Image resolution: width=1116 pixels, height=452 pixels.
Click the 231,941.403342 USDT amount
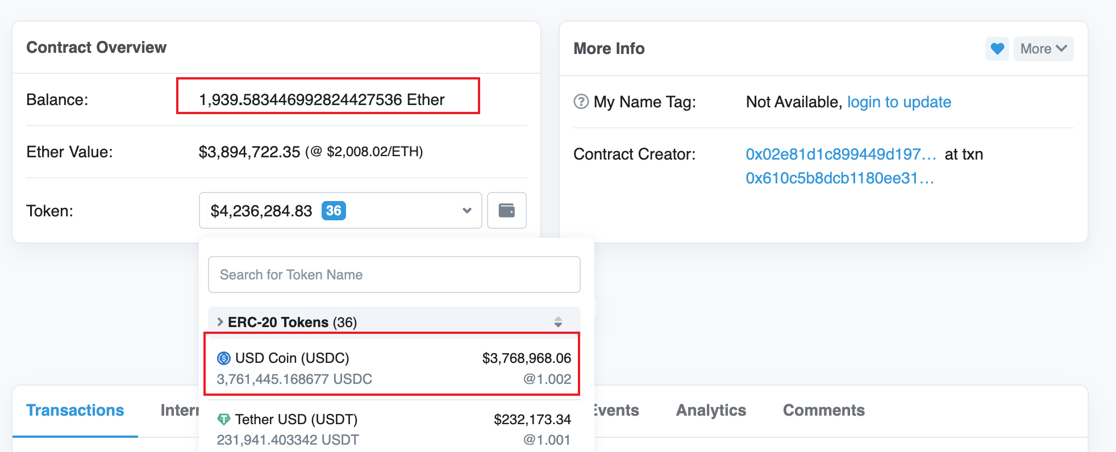tap(288, 440)
